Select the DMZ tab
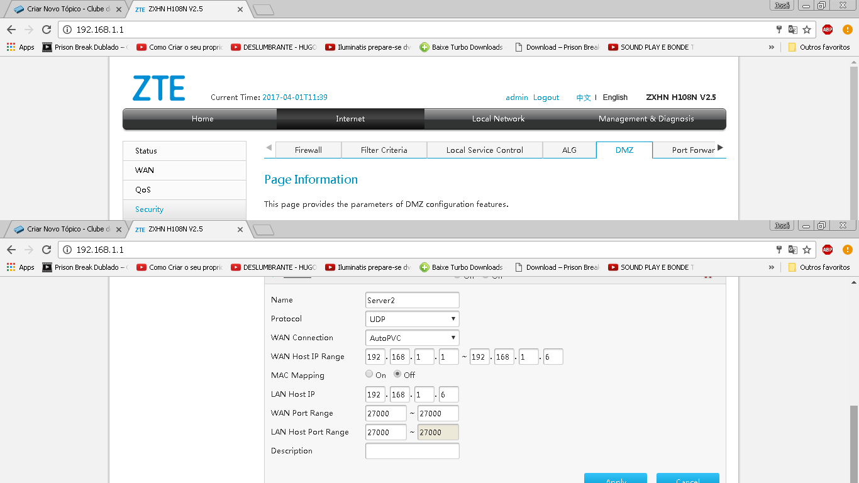 tap(624, 150)
